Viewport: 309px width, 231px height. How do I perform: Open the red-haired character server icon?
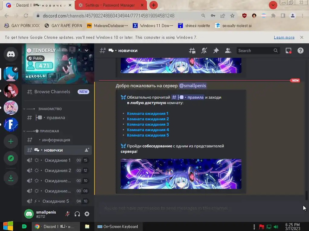(11, 91)
